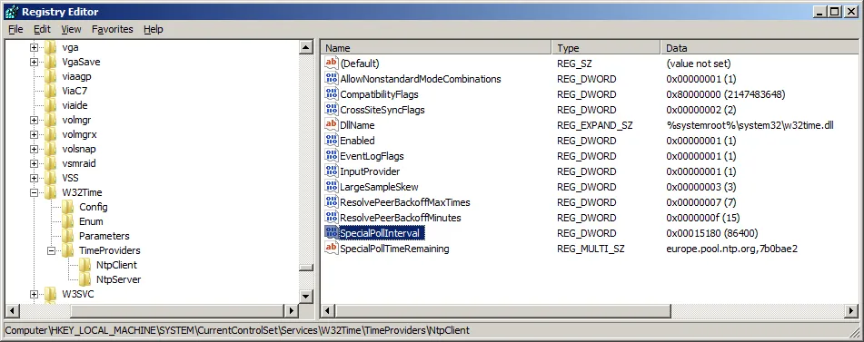This screenshot has height=342, width=864.
Task: Click the Enum folder icon
Action: tap(67, 221)
